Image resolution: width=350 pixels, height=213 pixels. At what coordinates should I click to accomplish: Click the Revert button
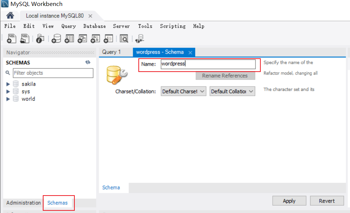point(327,201)
